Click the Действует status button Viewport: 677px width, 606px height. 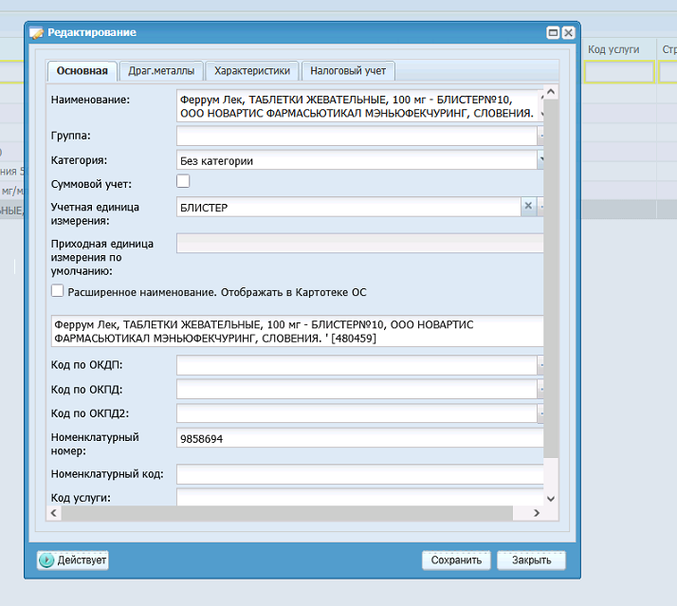72,560
